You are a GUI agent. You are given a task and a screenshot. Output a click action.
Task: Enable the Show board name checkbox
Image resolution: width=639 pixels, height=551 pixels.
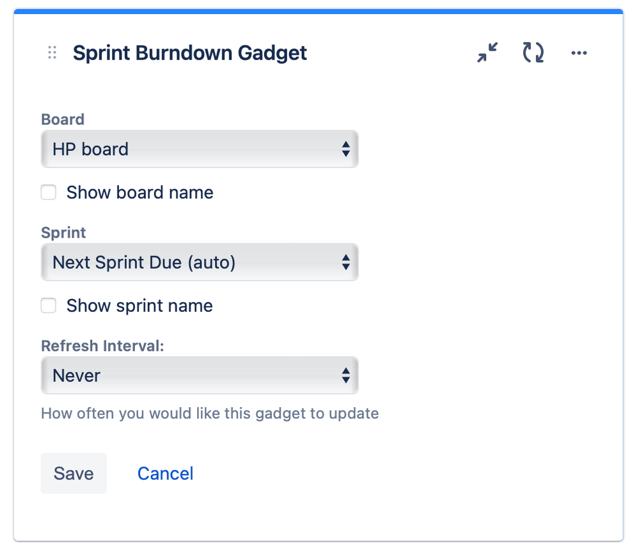tap(49, 192)
